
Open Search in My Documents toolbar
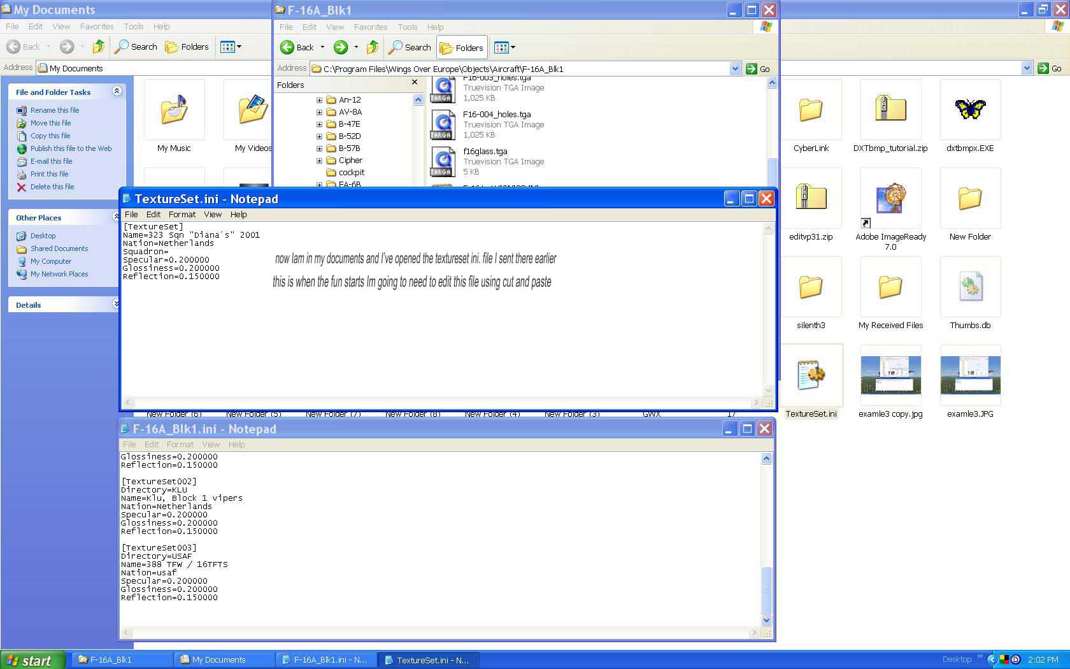pyautogui.click(x=136, y=47)
